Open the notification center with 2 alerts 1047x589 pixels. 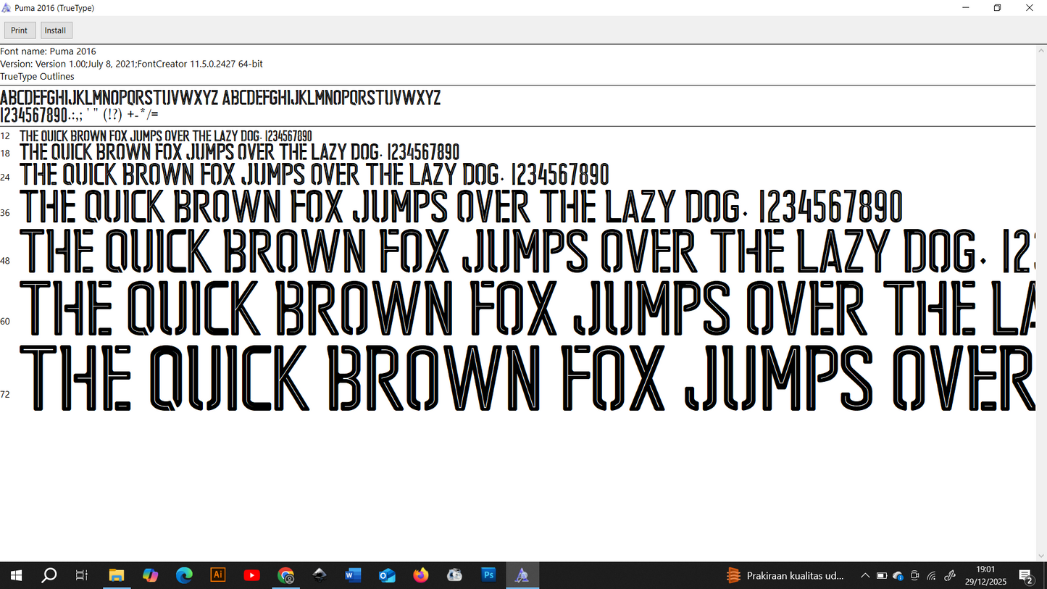pyautogui.click(x=1026, y=576)
